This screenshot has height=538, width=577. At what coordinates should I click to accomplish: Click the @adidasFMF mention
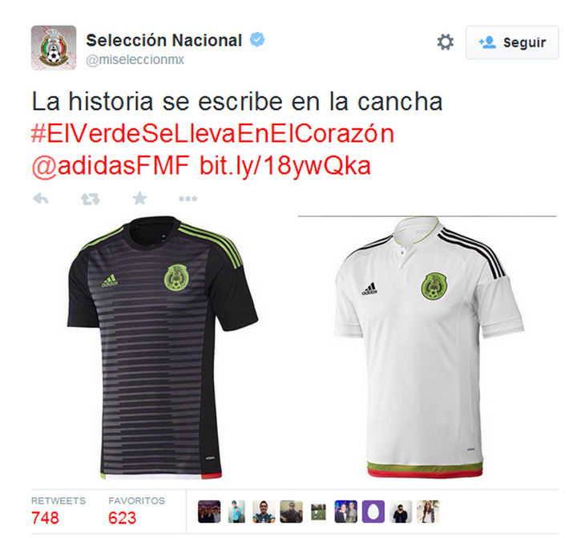[111, 165]
